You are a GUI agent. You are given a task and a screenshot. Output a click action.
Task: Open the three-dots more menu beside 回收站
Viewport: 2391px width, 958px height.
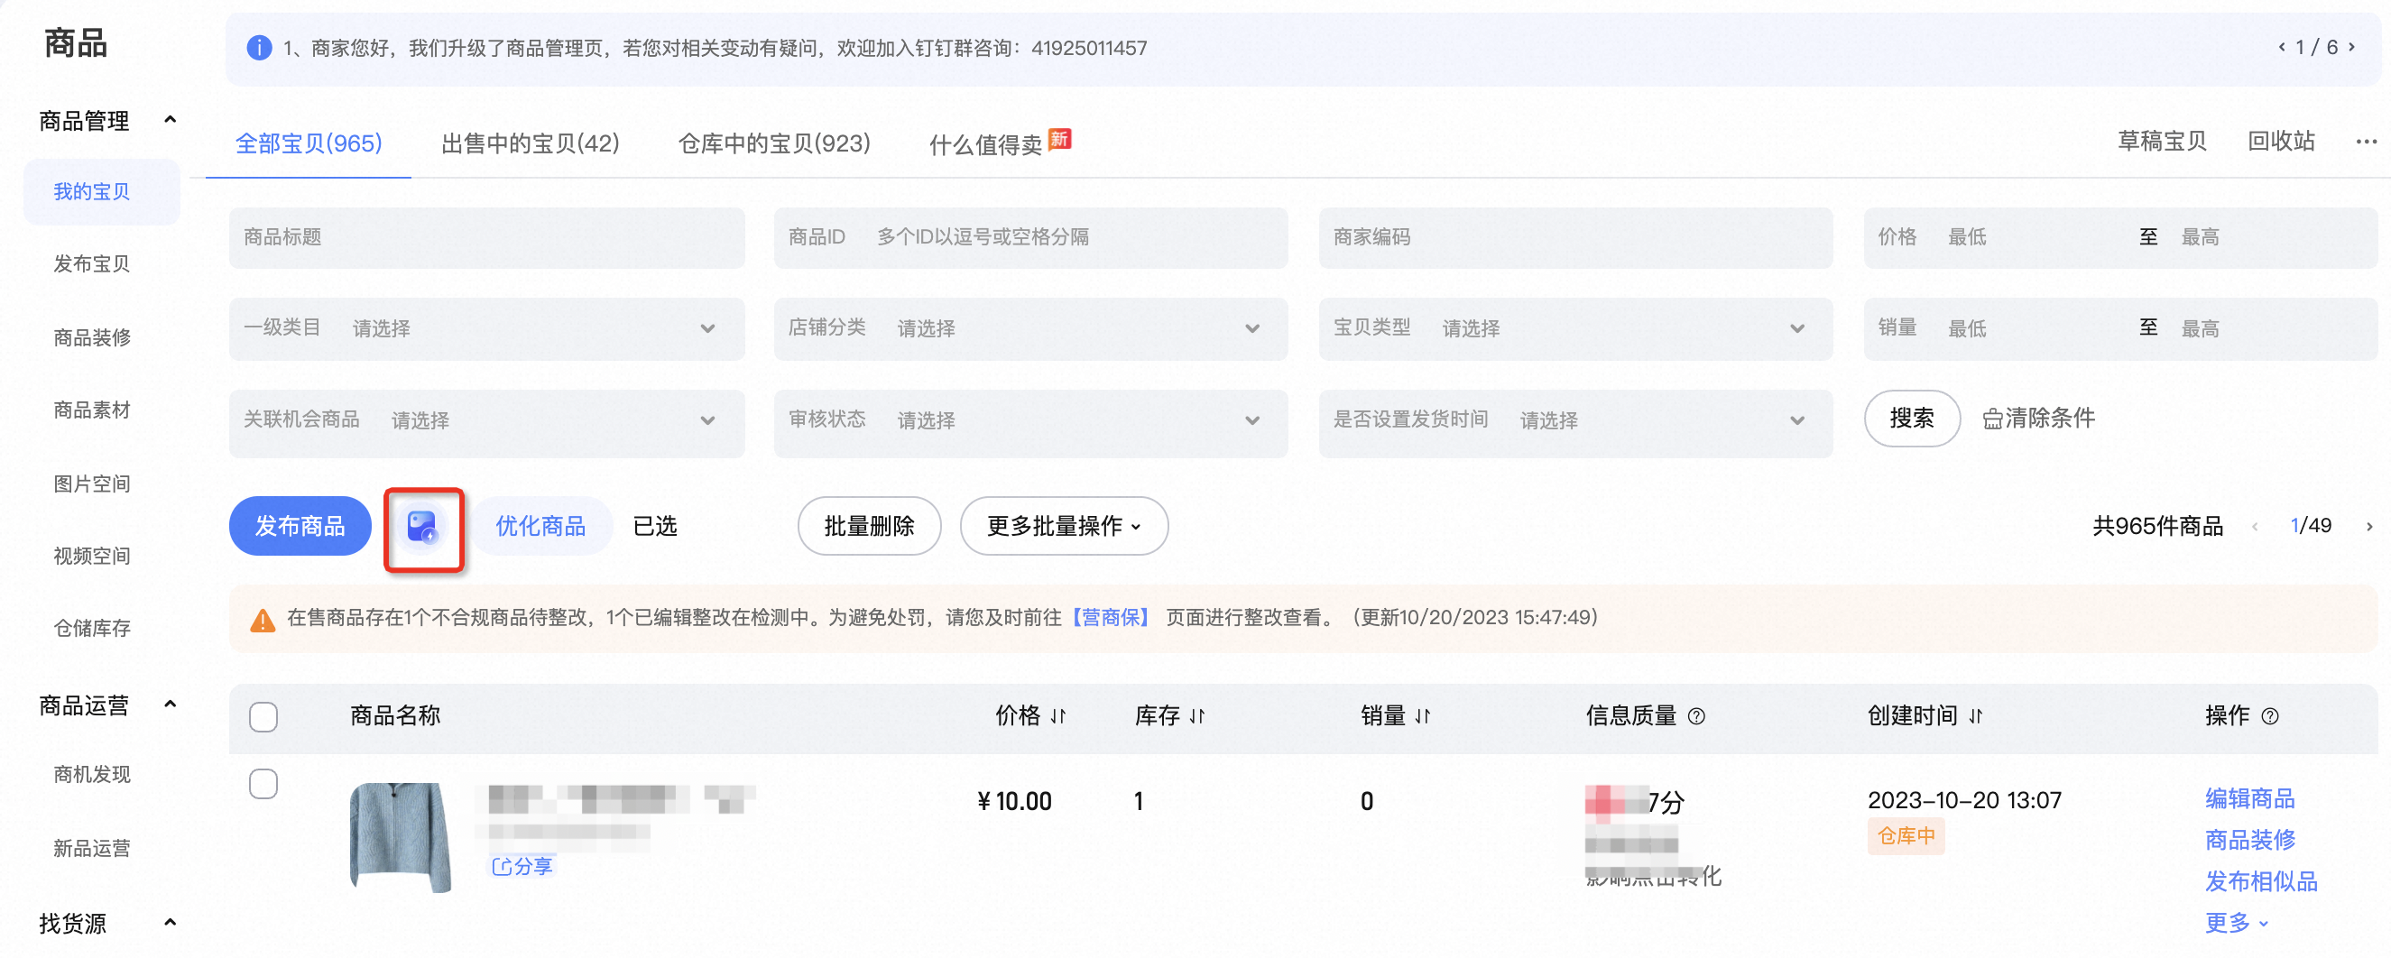coord(2367,141)
